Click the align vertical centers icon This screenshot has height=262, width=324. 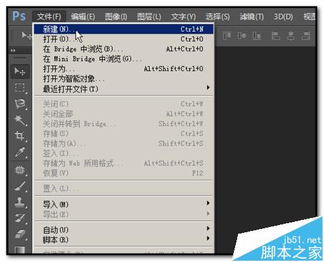(x=241, y=36)
